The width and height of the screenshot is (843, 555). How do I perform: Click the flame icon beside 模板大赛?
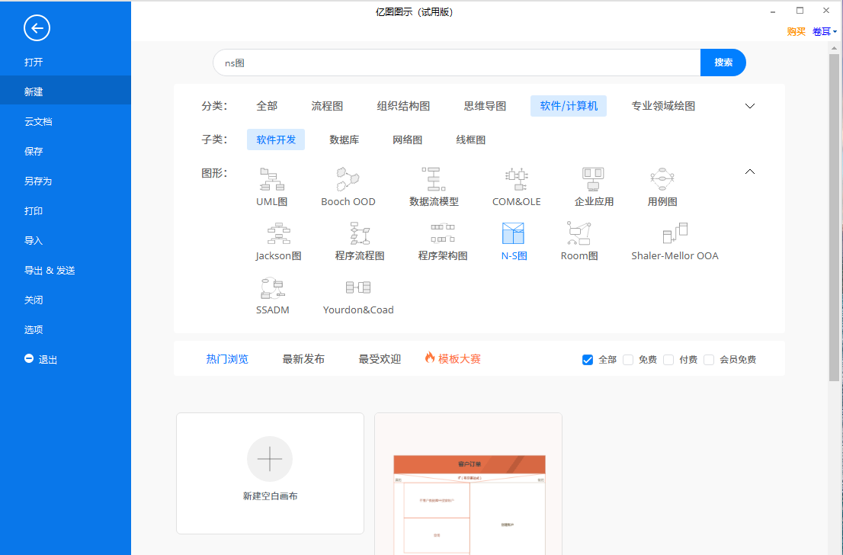[430, 357]
